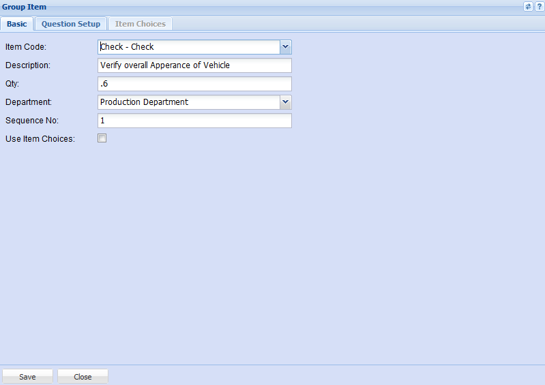The height and width of the screenshot is (385, 545).
Task: Click the Group Item window title
Action: click(x=25, y=7)
